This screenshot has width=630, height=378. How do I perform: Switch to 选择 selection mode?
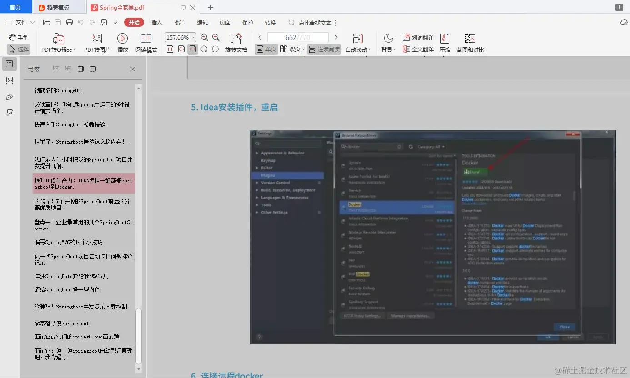[18, 49]
